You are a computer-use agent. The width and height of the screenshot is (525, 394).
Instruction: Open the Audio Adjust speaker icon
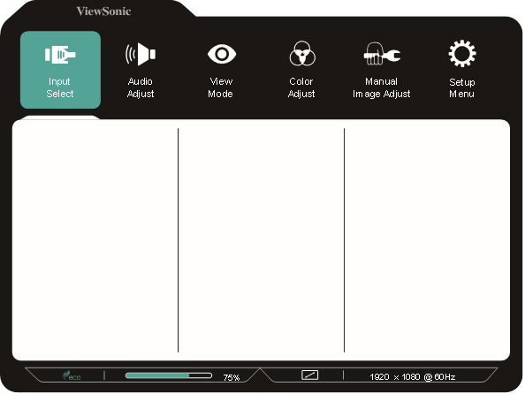point(141,54)
